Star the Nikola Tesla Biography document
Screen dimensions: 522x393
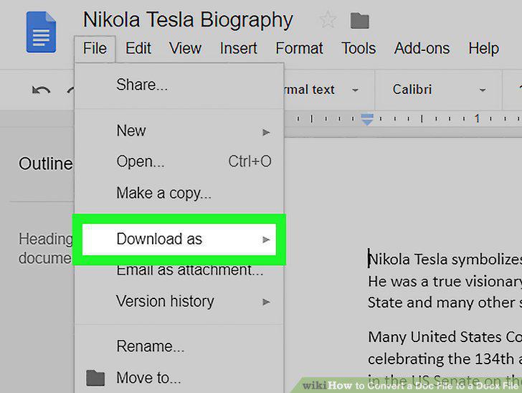pos(328,19)
